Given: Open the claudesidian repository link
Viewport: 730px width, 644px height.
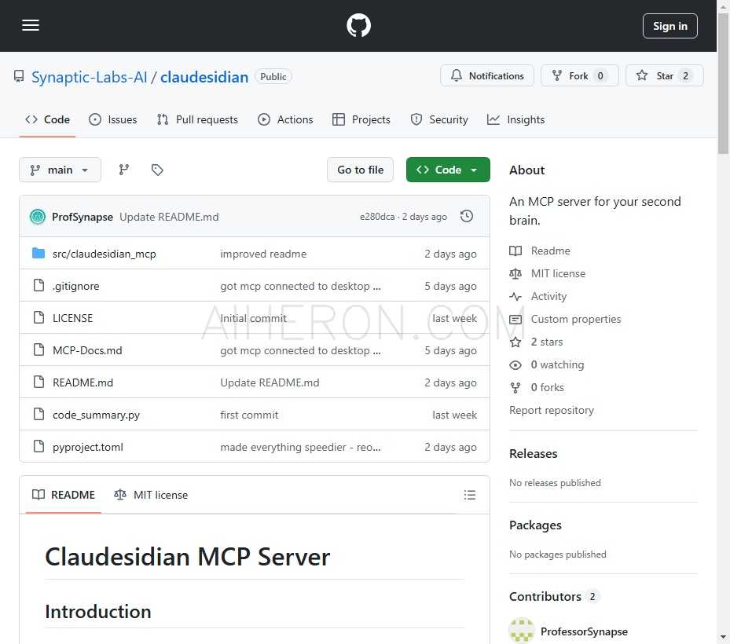Looking at the screenshot, I should 204,77.
